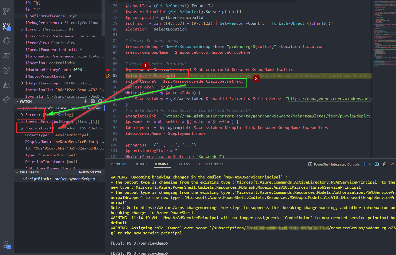Screen dimensions: 396x255
Task: Select the $location: centralindia row
Action: point(59,63)
